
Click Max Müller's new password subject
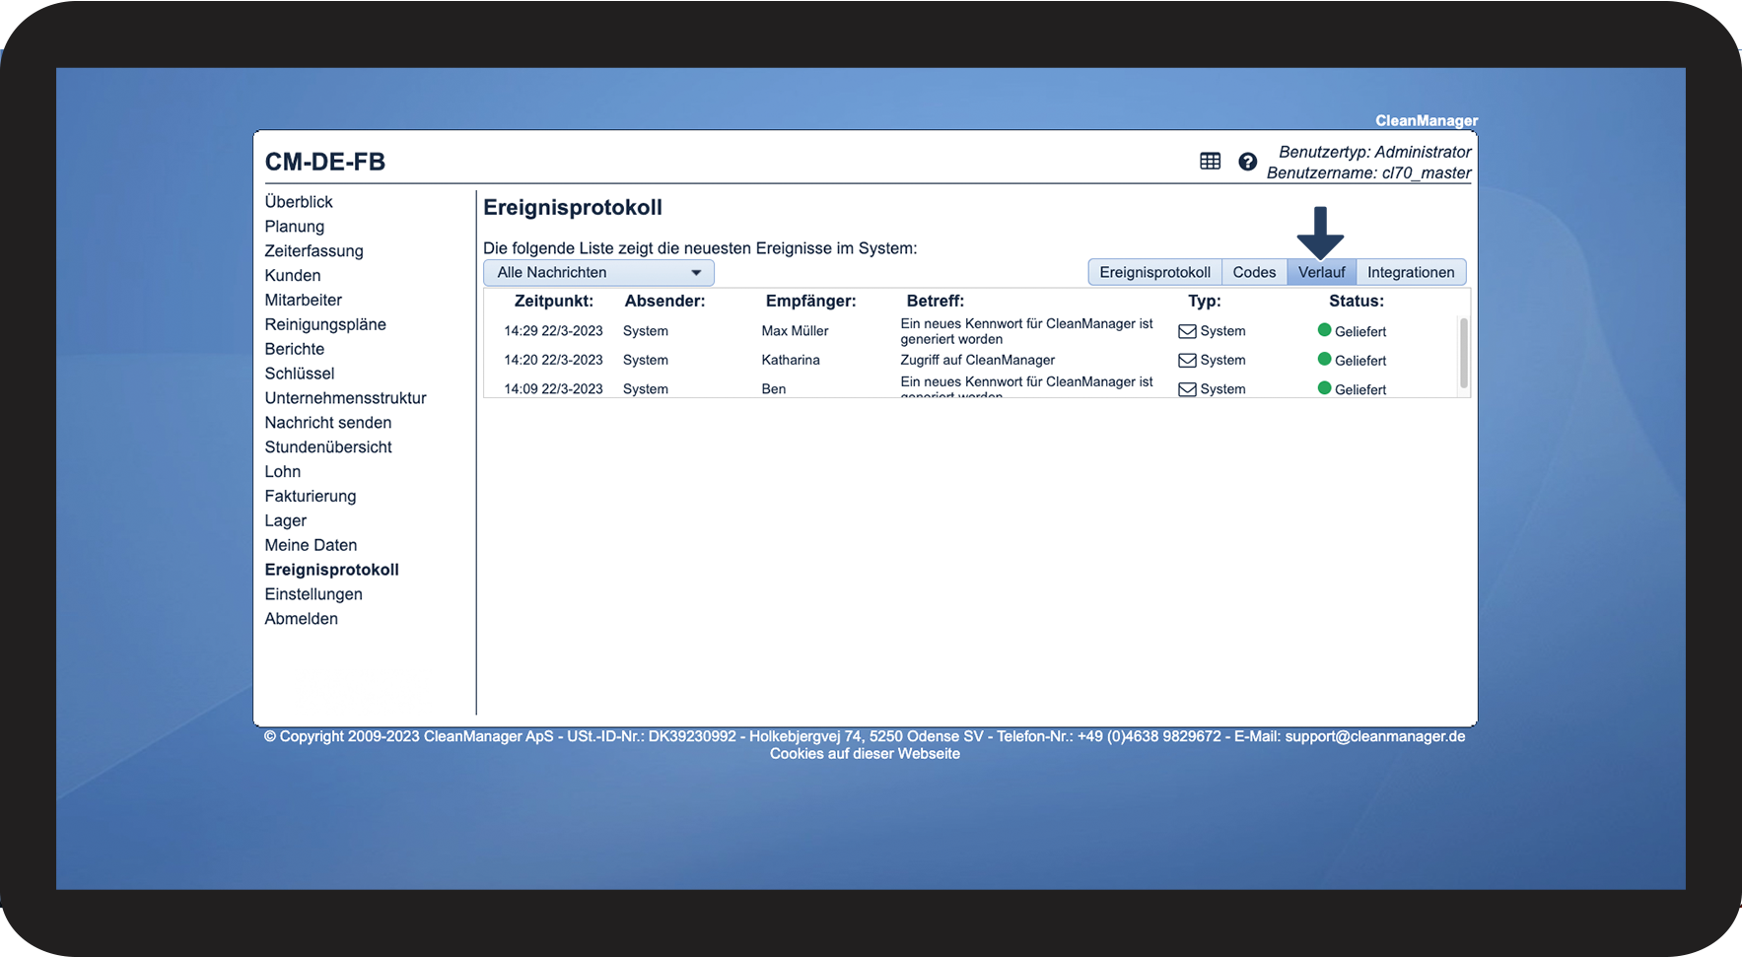[x=1026, y=331]
